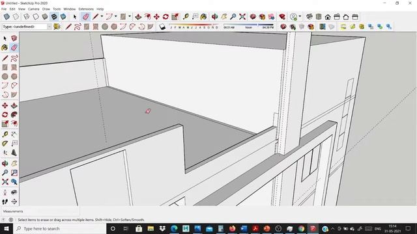Pick the Paint Bucket in top toolbar
The width and height of the screenshot is (417, 234).
203,17
